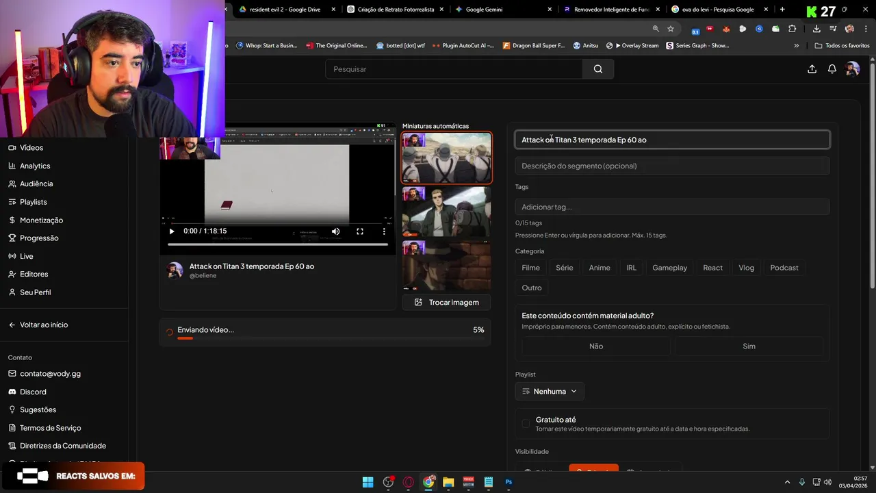This screenshot has height=493, width=876.
Task: Switch to resident evil 2 Google Drive tab
Action: [x=287, y=10]
